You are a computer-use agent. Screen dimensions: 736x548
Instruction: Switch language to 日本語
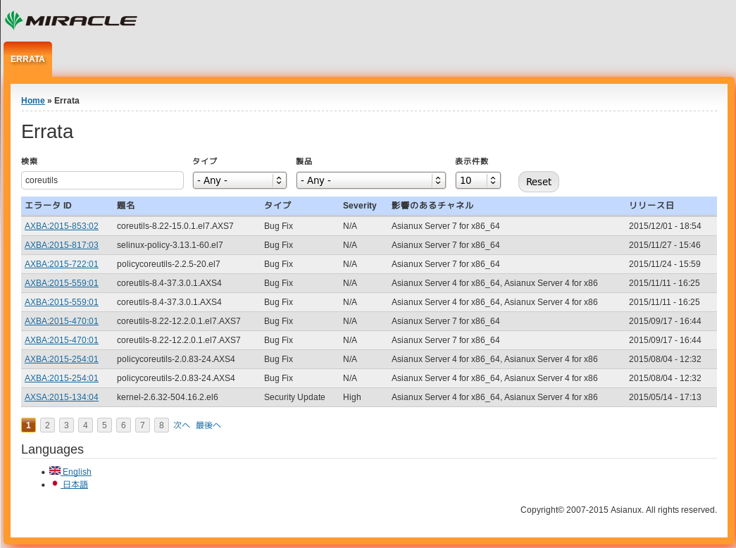(x=75, y=485)
